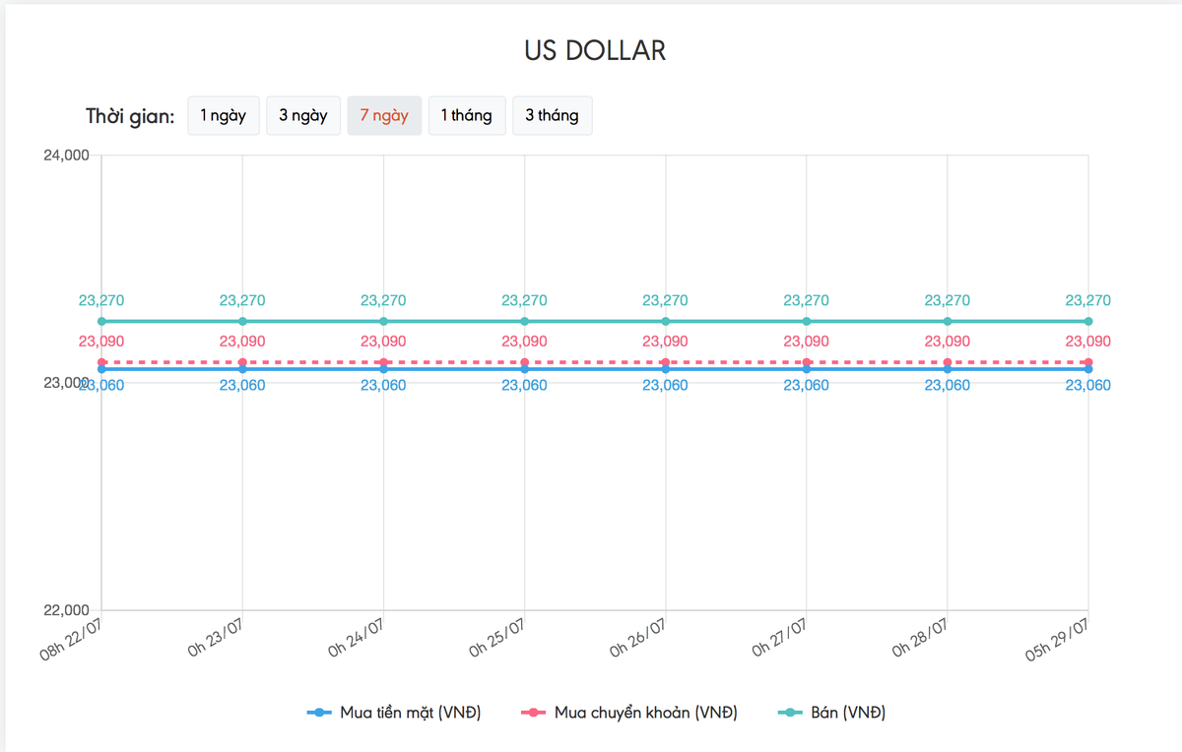Click teal Bán point at 05h 29/07
This screenshot has width=1182, height=752.
click(1088, 322)
